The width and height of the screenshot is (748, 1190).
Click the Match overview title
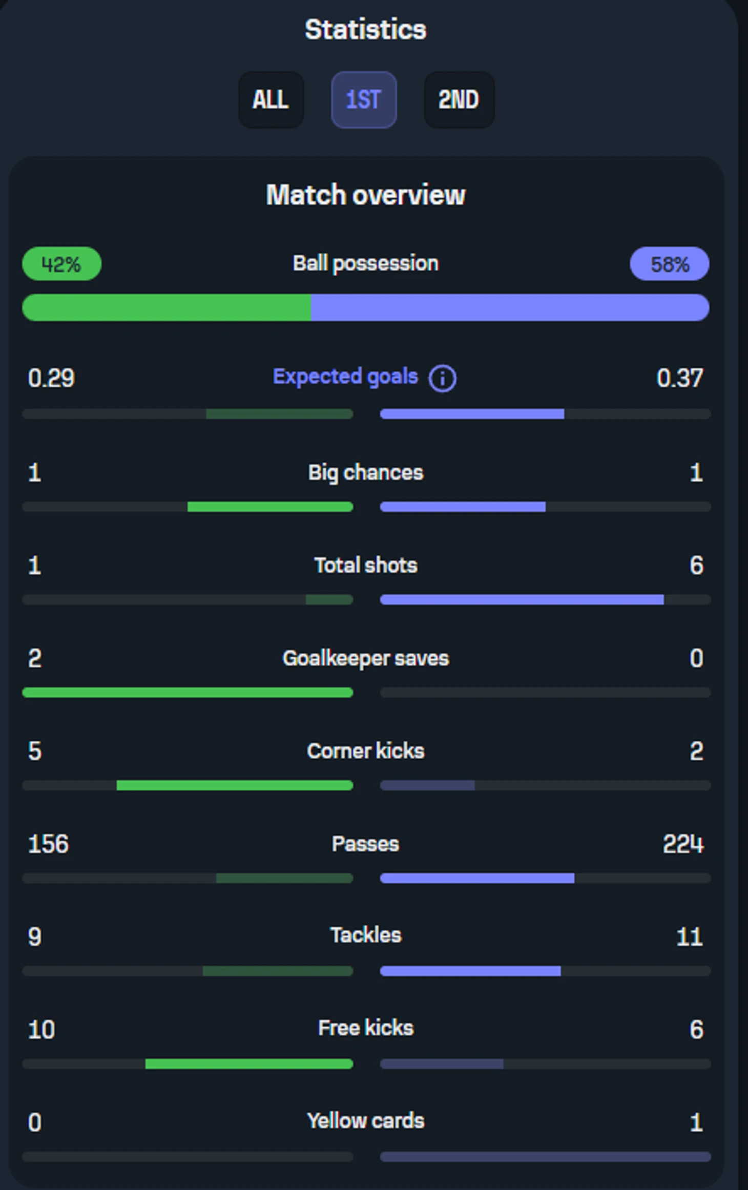click(366, 195)
